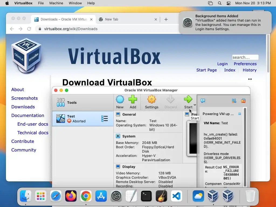Open Finder from the dock
Screen dimensions: 276x207
pos(26,196)
